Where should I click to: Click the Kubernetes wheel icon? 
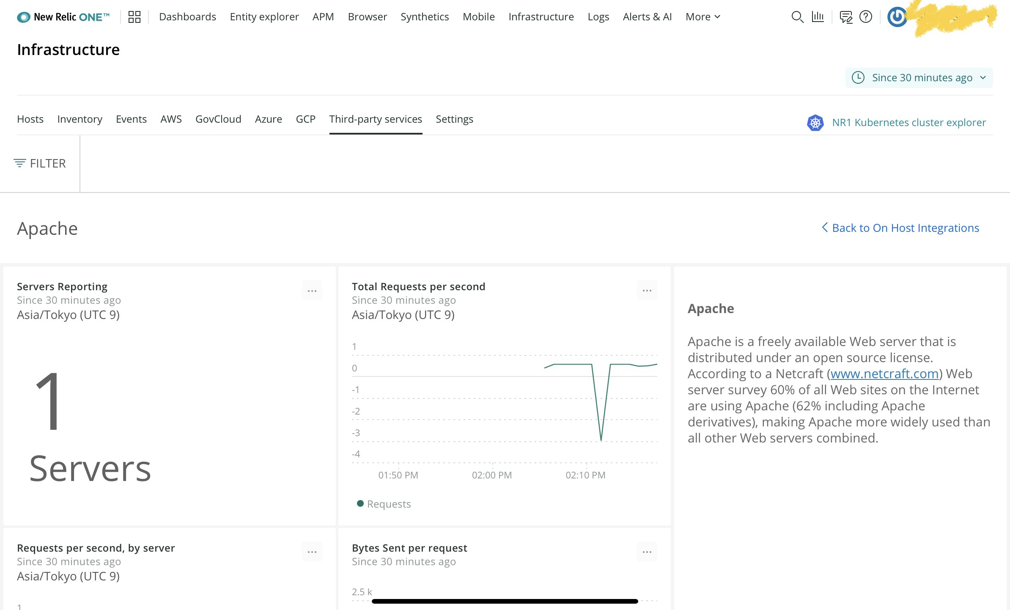tap(815, 123)
